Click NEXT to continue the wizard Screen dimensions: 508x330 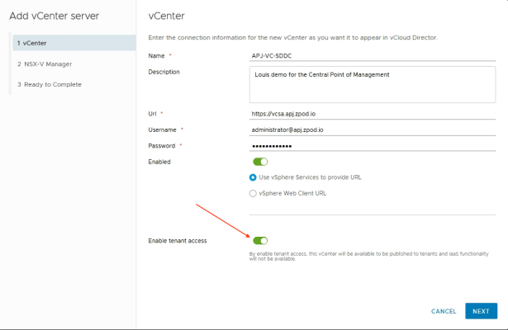(x=481, y=311)
